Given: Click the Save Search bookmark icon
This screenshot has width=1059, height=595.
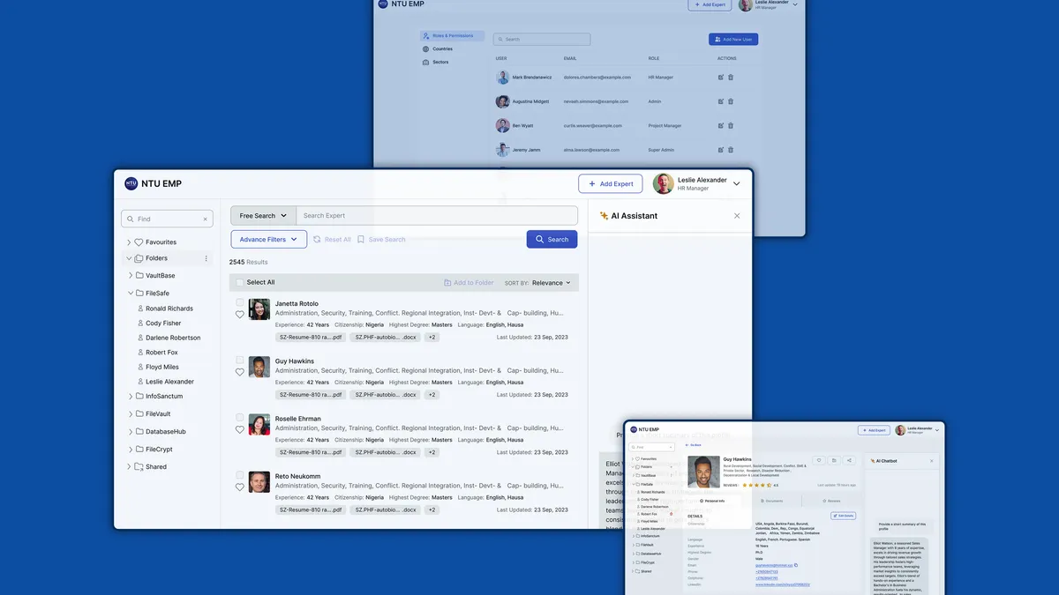Looking at the screenshot, I should point(361,240).
